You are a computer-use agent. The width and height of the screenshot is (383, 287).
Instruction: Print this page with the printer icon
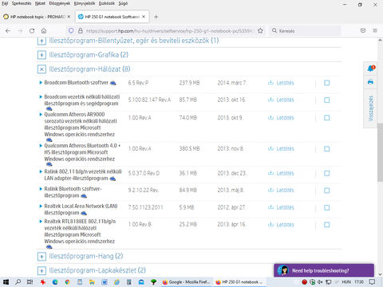[370, 82]
